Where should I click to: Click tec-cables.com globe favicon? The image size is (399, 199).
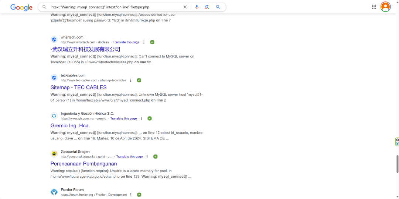pos(54,78)
